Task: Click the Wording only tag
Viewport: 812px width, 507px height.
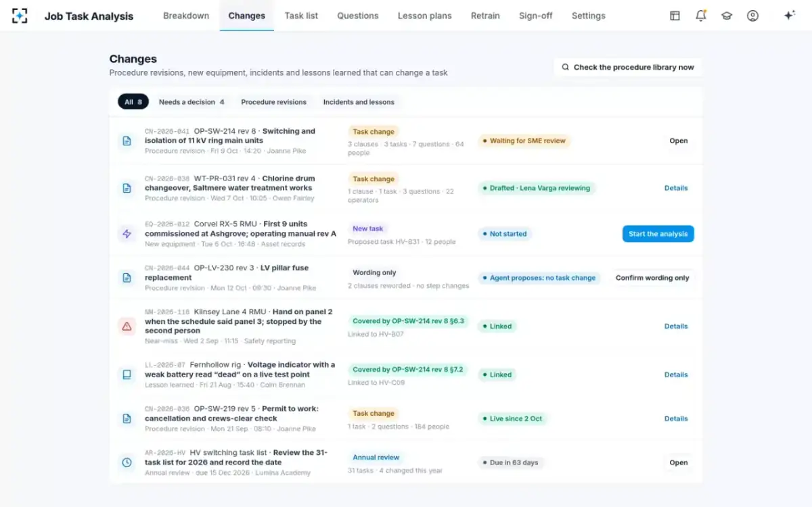Action: (x=374, y=272)
